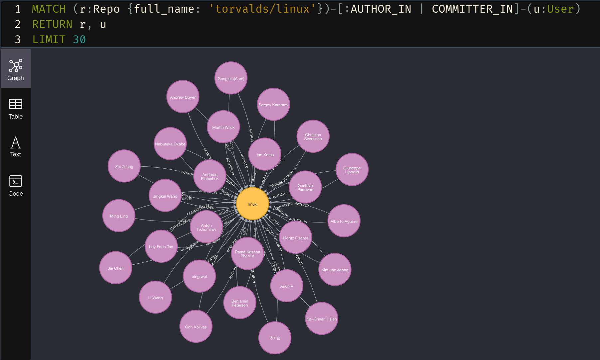This screenshot has width=600, height=360.
Task: Select the Gonglei (Arei) user node
Action: pyautogui.click(x=231, y=78)
